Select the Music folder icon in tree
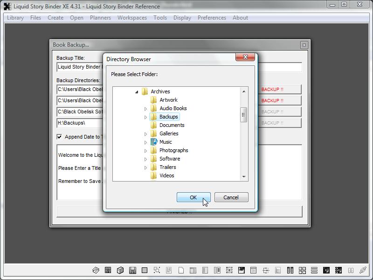This screenshot has width=373, height=280. [154, 142]
